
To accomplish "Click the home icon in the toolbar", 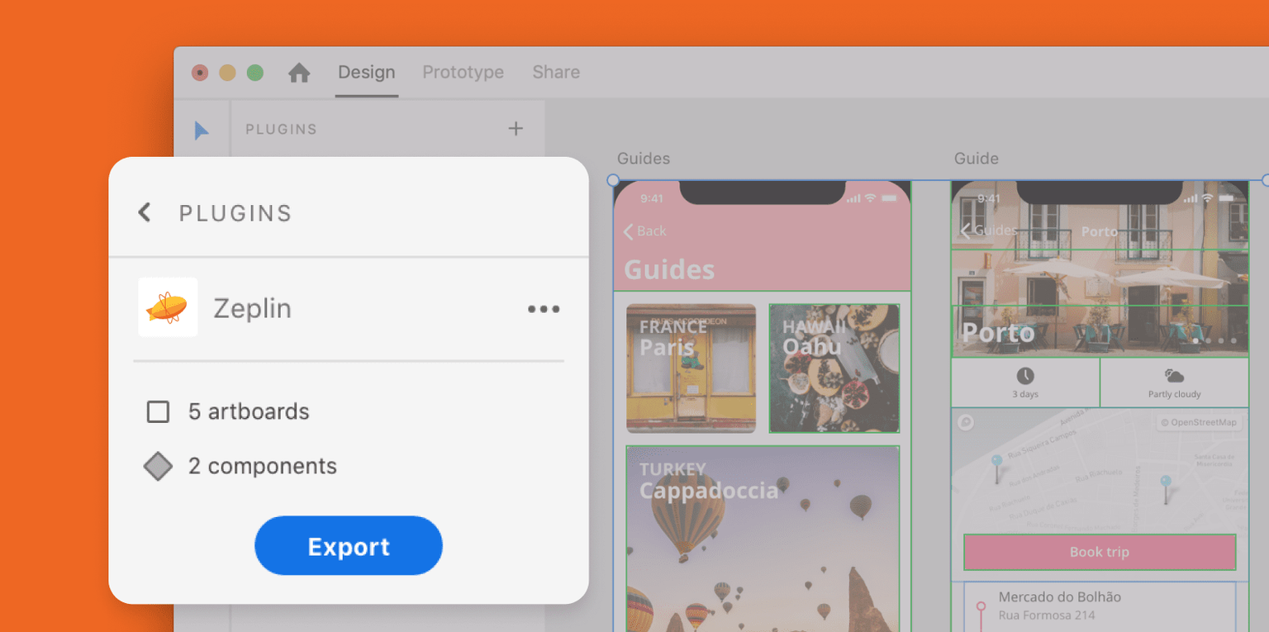I will point(299,73).
